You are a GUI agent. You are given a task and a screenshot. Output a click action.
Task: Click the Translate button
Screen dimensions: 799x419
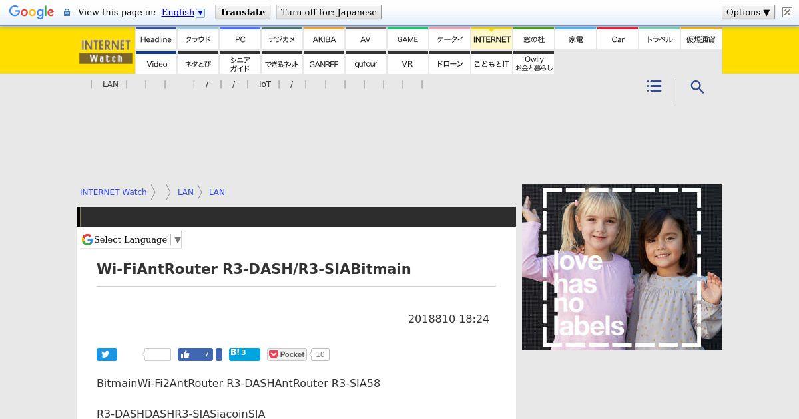point(242,12)
